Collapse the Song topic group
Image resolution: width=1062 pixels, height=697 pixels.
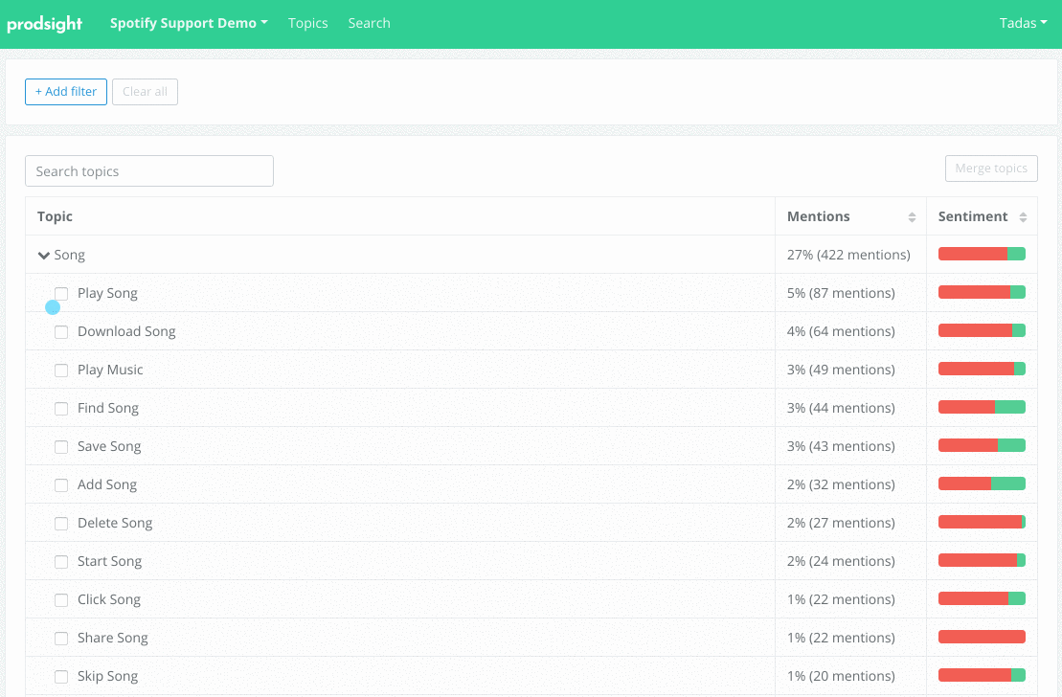click(x=44, y=256)
